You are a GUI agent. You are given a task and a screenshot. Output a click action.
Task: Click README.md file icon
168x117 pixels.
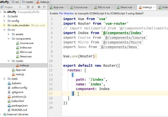point(9,110)
